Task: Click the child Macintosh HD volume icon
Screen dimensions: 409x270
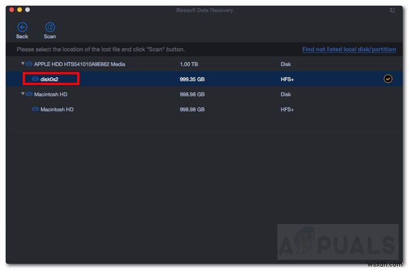Action: [35, 109]
